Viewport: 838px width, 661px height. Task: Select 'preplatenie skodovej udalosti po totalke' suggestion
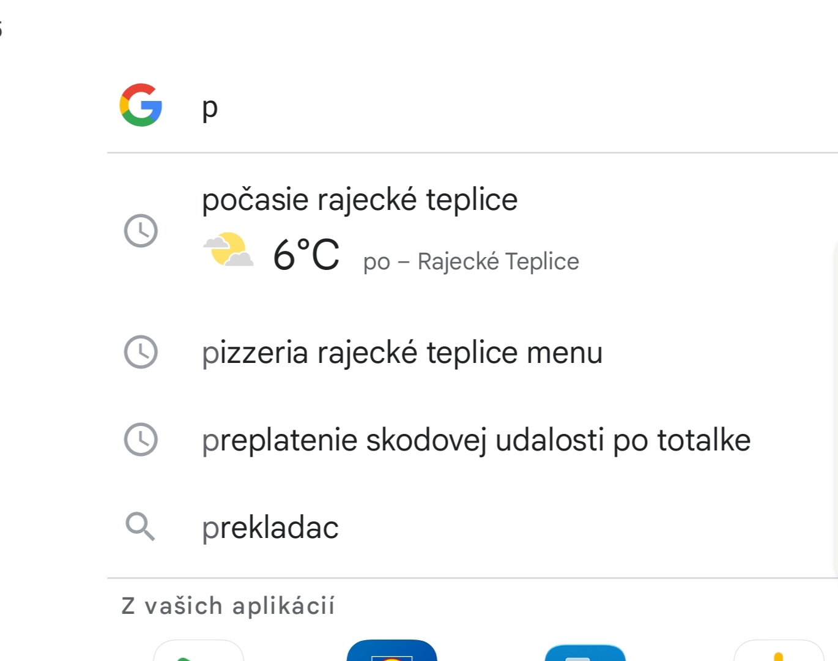[476, 440]
